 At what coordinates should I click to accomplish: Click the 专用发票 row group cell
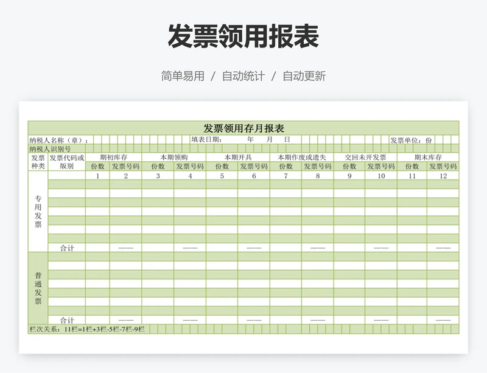coord(38,212)
